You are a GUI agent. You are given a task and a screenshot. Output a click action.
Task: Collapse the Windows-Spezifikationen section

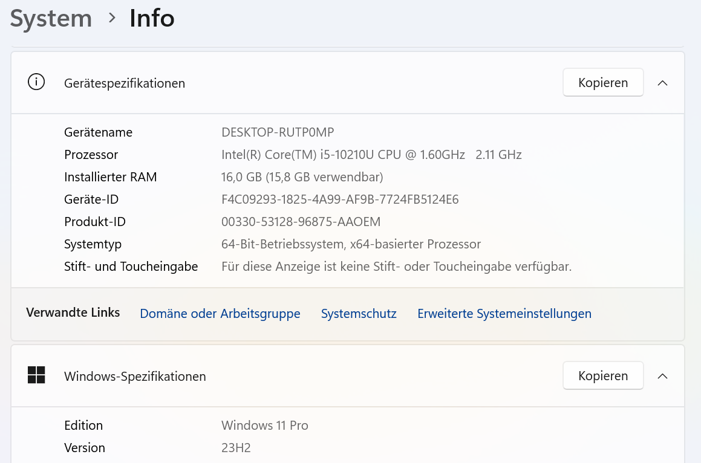(x=662, y=377)
